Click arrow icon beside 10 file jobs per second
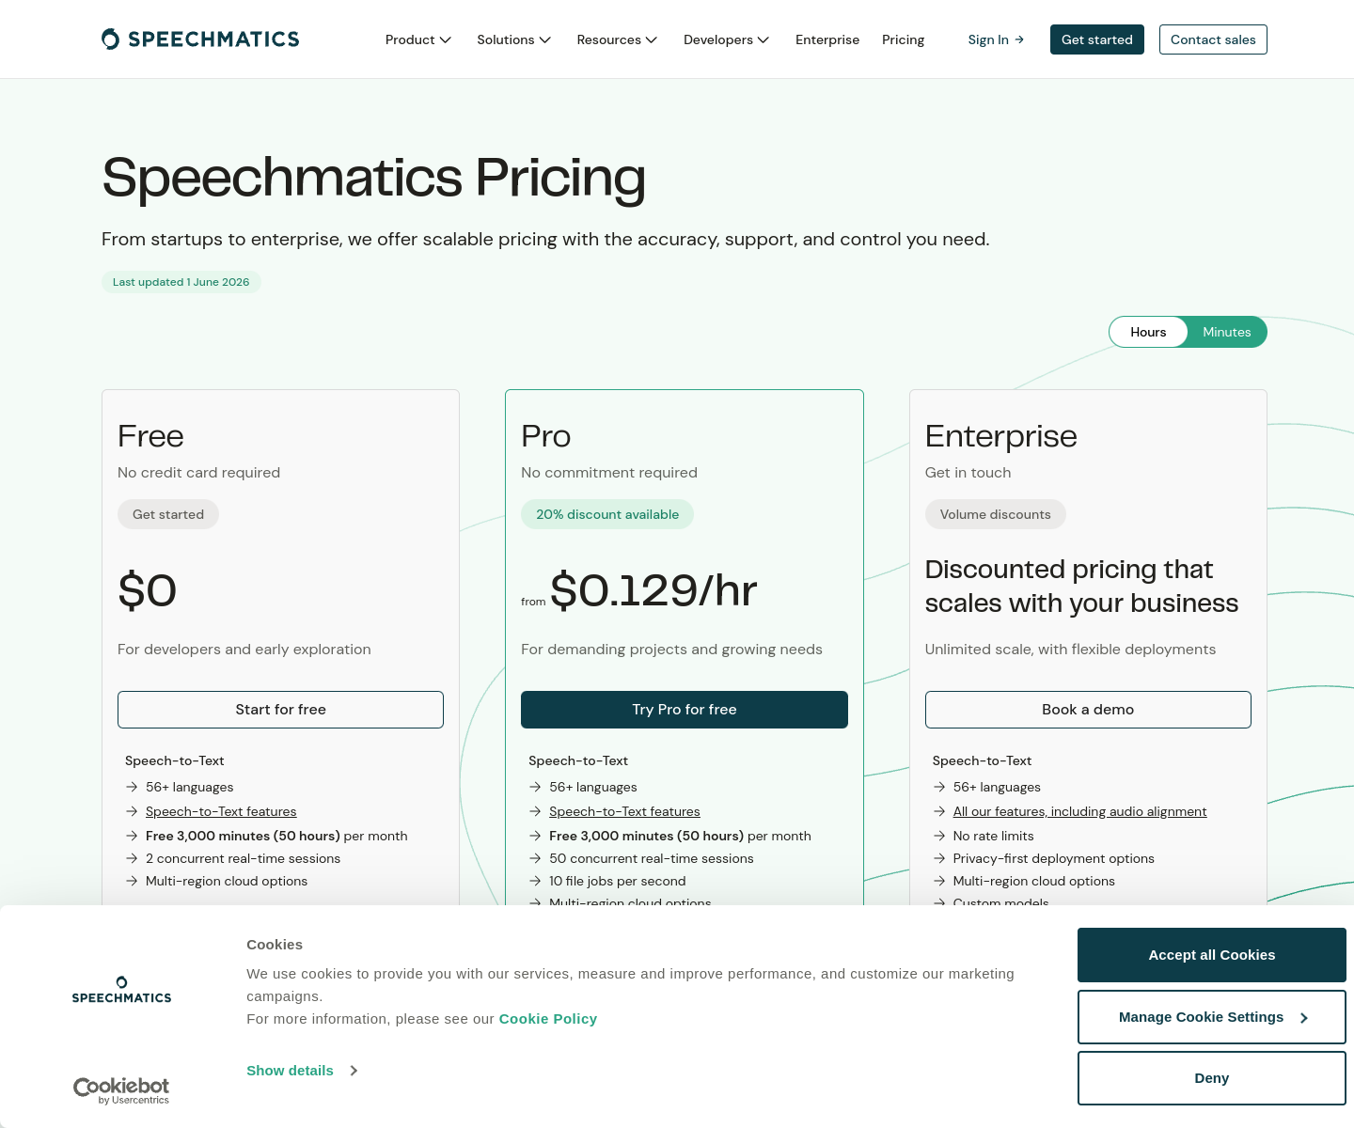 tap(535, 881)
